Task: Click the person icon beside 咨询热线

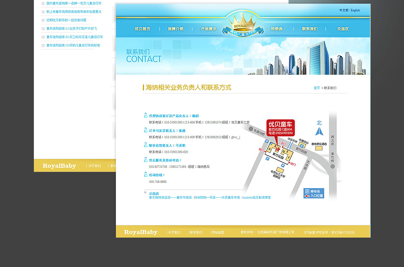Action: click(x=146, y=175)
